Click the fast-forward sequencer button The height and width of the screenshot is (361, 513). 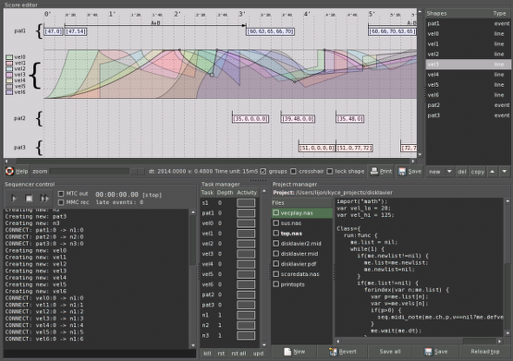(x=44, y=198)
